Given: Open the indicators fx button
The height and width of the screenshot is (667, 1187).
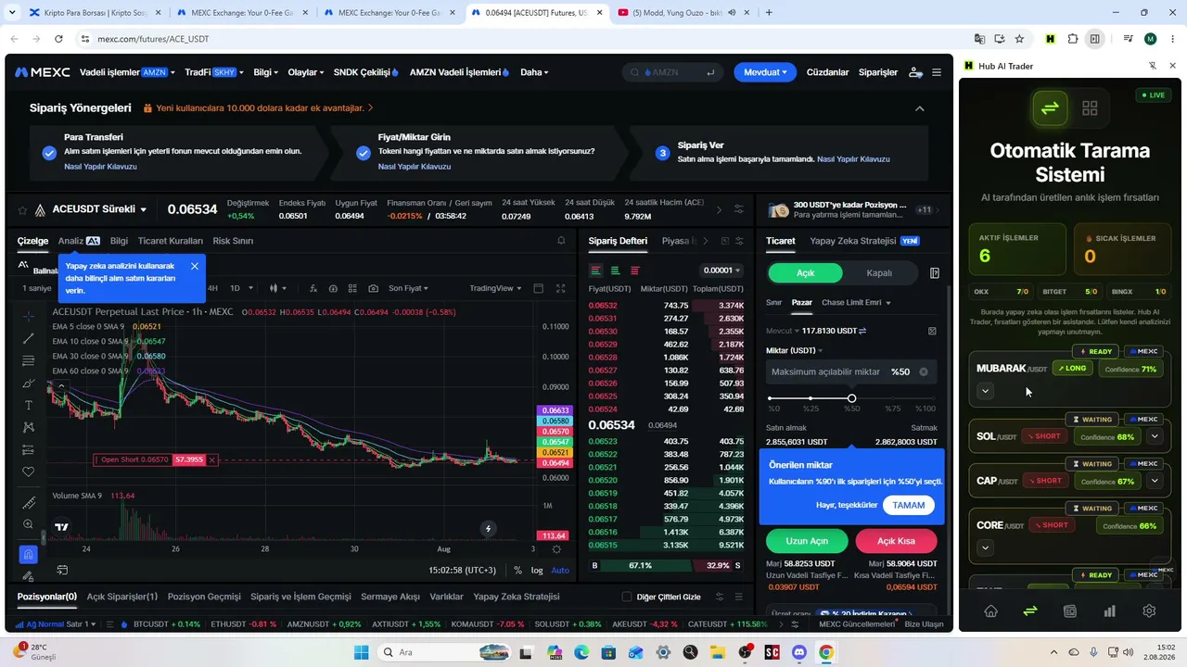Looking at the screenshot, I should (x=313, y=288).
